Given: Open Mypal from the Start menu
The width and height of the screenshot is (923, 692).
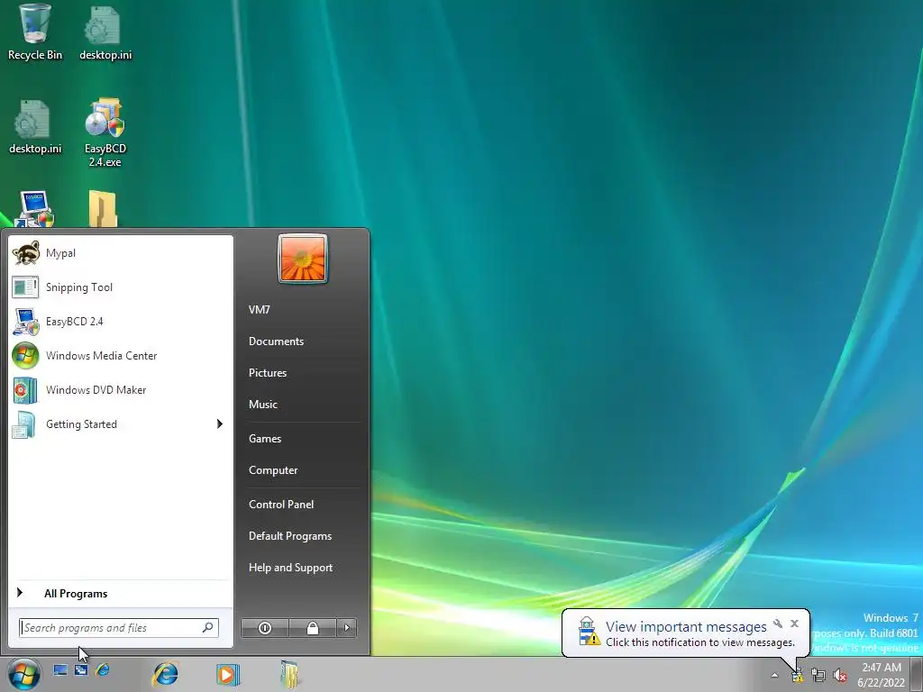Looking at the screenshot, I should (x=121, y=253).
